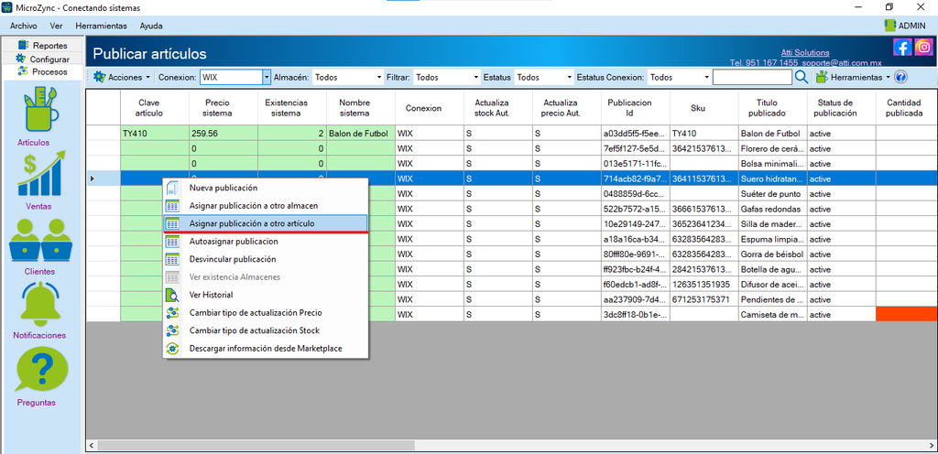This screenshot has height=454, width=938.
Task: Open the Atti Solutions link
Action: [805, 52]
